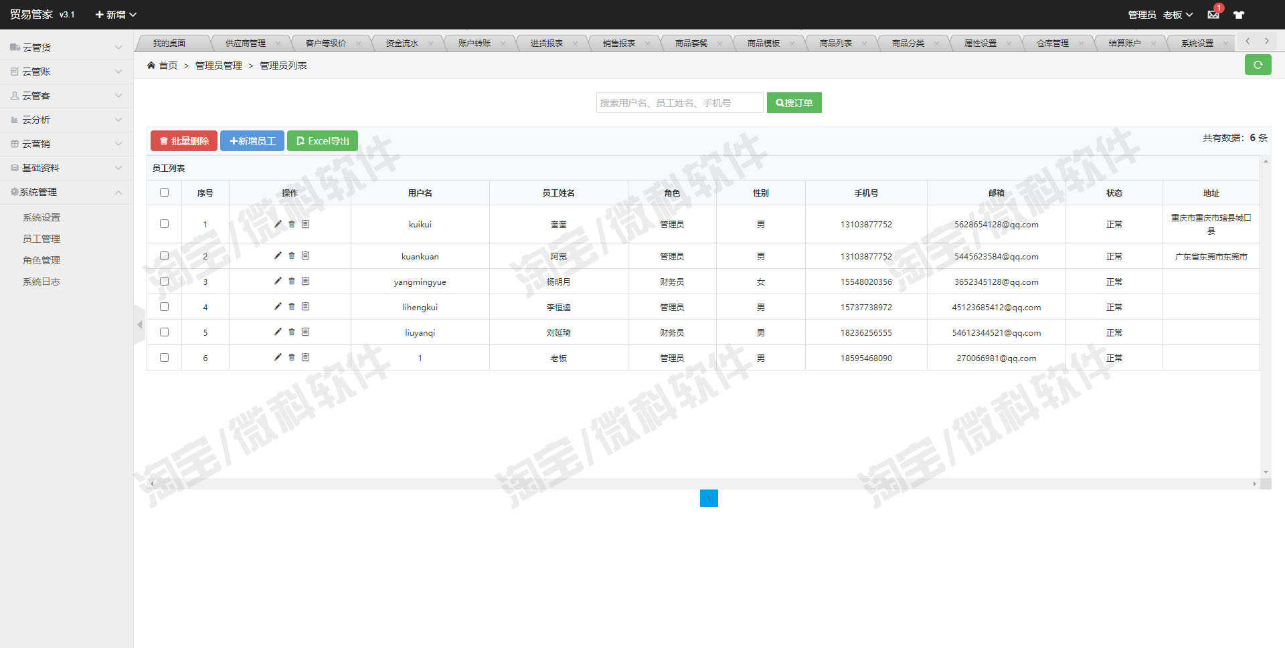Viewport: 1285px width, 648px height.
Task: Open the detail icon for 老板 row
Action: click(x=305, y=357)
